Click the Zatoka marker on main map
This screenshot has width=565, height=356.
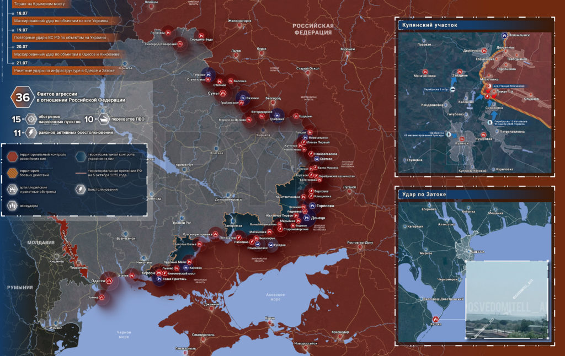102,298
